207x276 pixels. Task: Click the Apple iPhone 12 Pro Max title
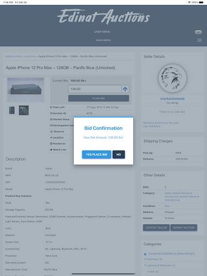point(60,68)
